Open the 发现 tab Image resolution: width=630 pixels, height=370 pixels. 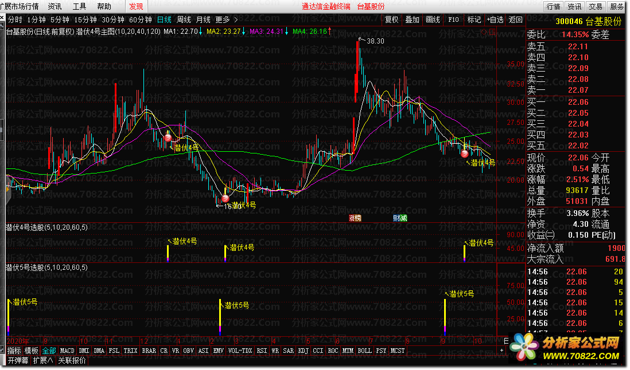click(x=136, y=6)
